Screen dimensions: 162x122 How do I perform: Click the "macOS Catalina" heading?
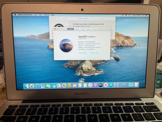pyautogui.click(x=87, y=37)
